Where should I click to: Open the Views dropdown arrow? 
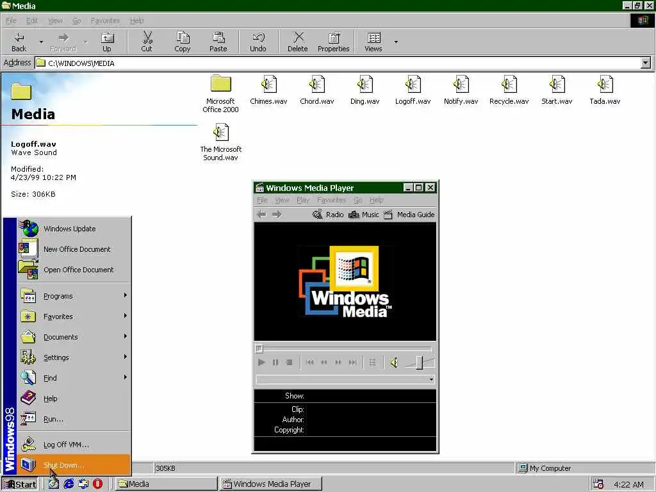tap(396, 42)
